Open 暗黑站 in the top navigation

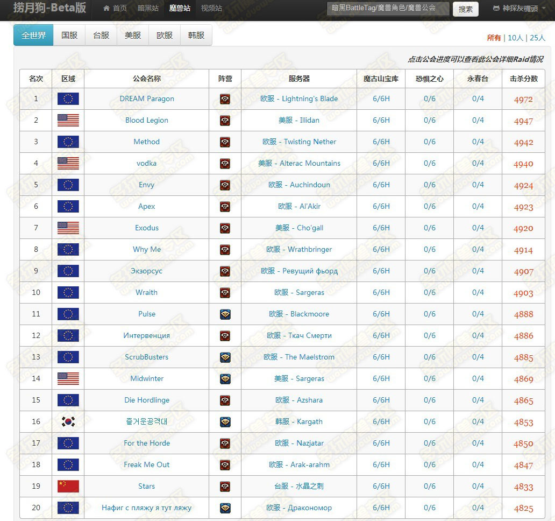[148, 8]
